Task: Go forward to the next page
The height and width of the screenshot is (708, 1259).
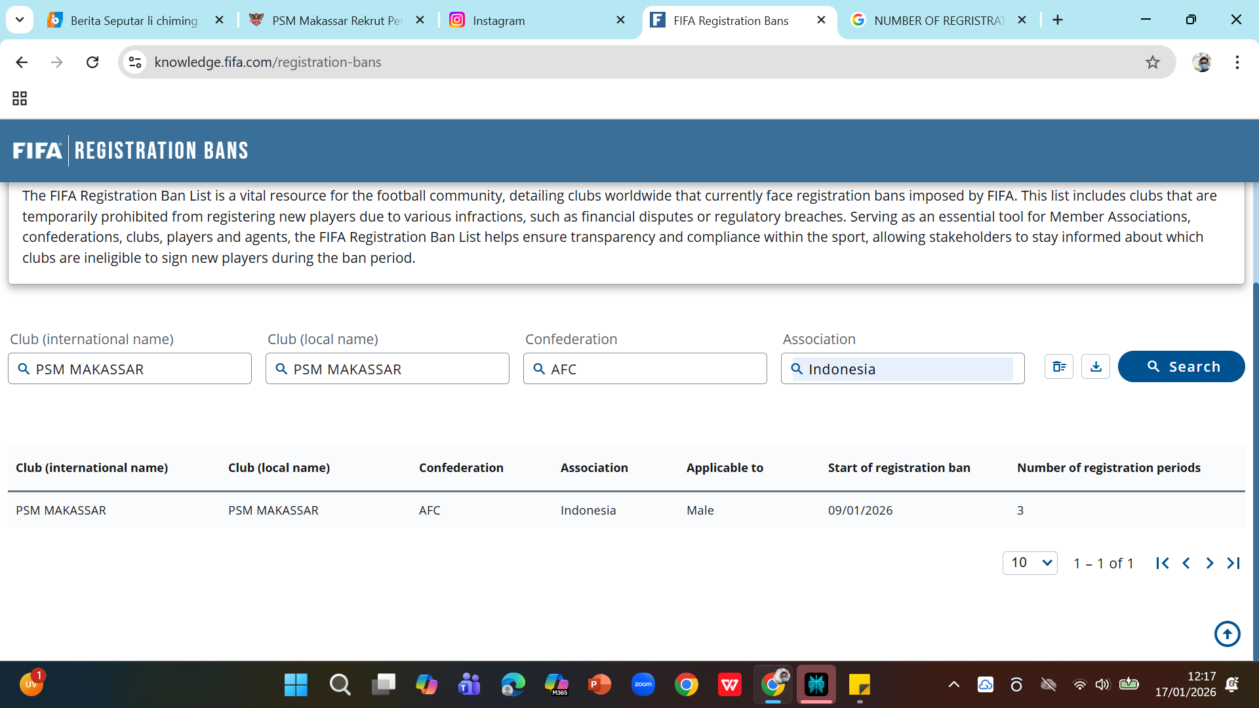Action: 57,62
